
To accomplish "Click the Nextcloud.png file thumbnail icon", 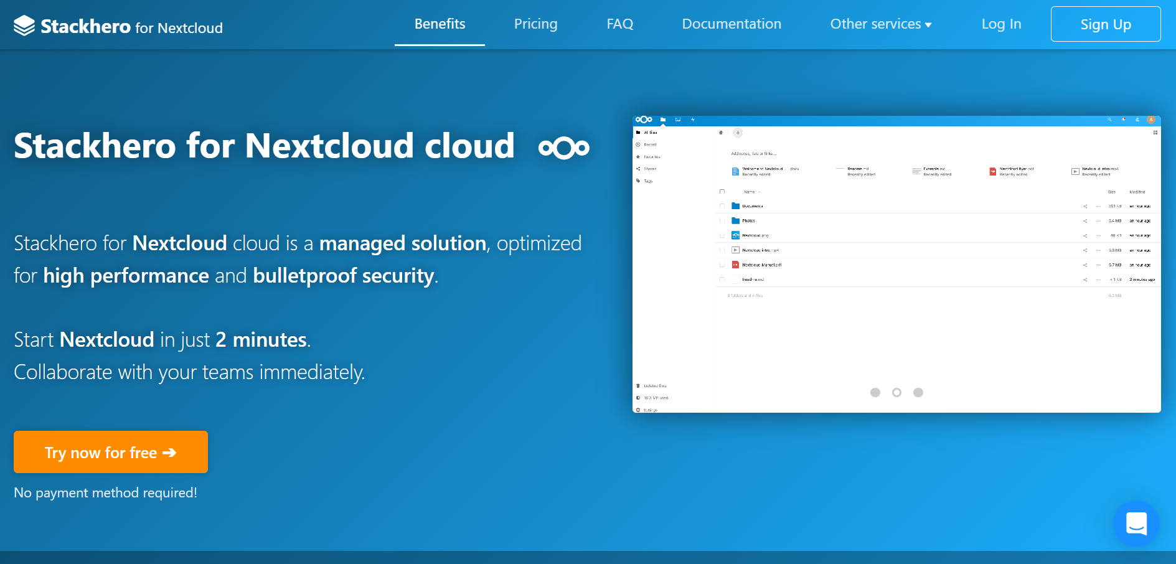I will pyautogui.click(x=735, y=235).
